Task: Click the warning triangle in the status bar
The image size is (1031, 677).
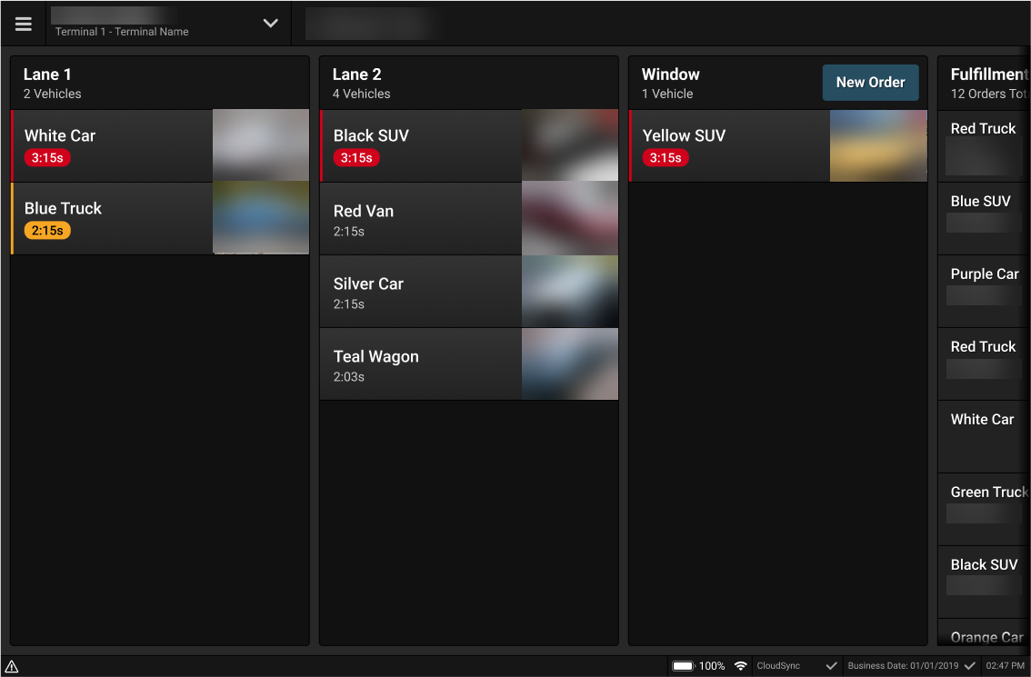Action: (14, 665)
